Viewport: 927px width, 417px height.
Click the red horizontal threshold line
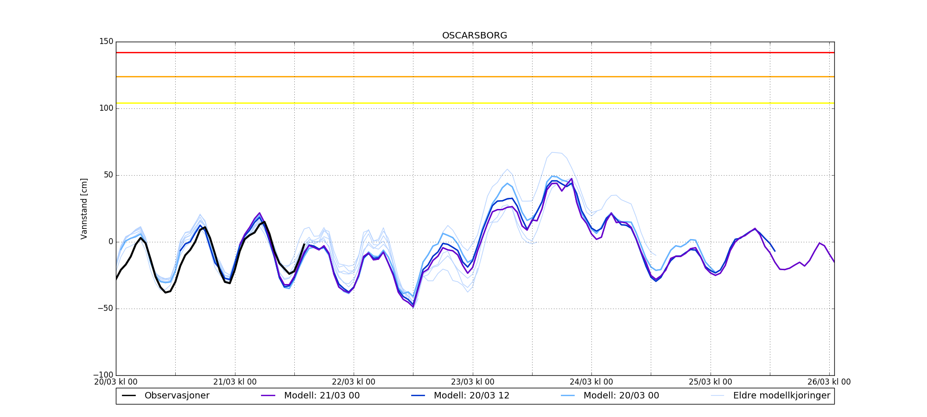pyautogui.click(x=475, y=53)
